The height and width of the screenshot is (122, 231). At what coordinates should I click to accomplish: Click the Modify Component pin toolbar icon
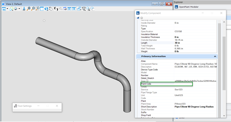pos(138,18)
